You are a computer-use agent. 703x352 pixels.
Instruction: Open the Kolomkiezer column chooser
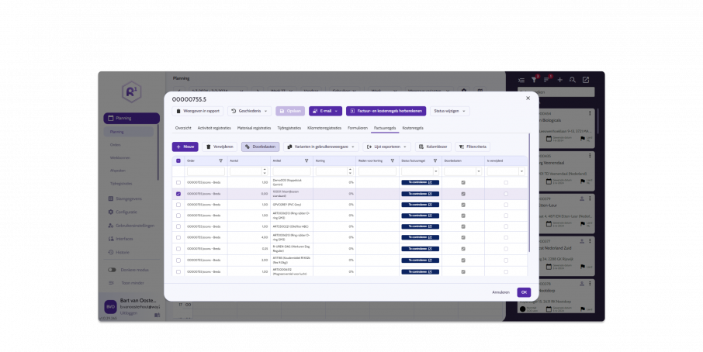tap(433, 147)
